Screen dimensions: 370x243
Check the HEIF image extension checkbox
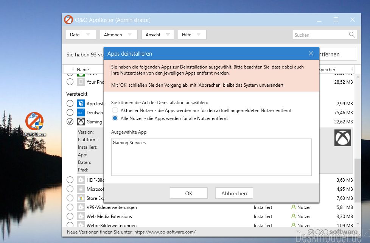tap(70, 180)
